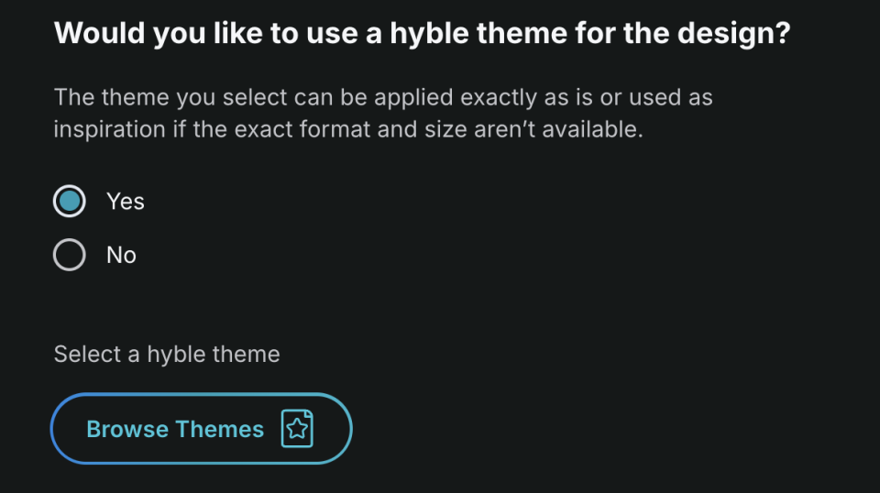Click the 'Select a hyble theme' label
Screen dimensions: 880x493
pos(167,354)
